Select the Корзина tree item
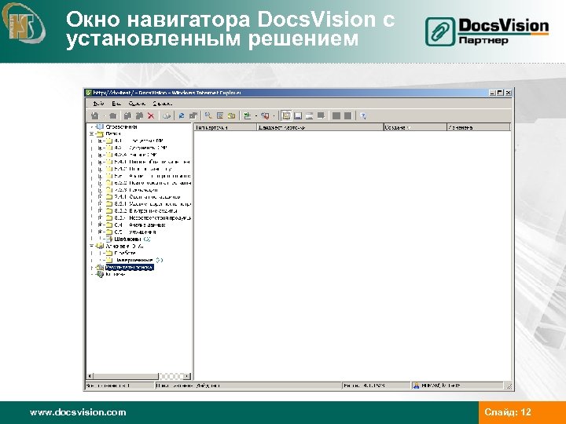 tap(116, 274)
